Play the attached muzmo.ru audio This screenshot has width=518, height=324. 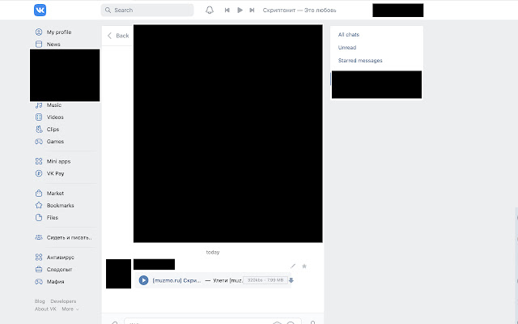(x=143, y=280)
